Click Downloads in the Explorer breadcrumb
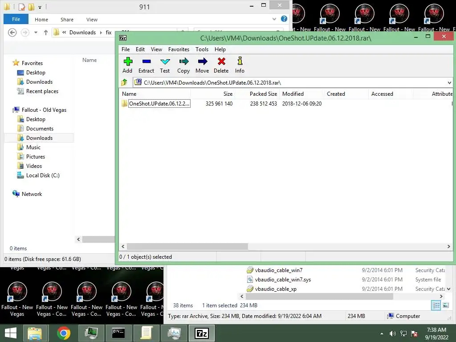 point(82,33)
